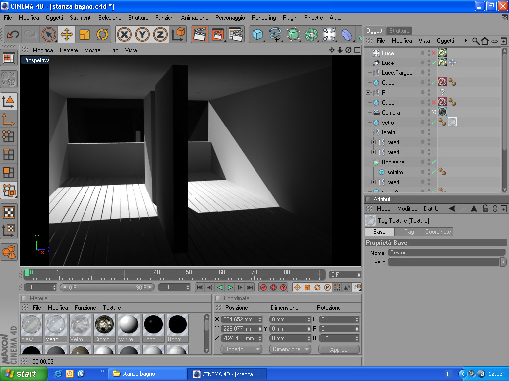Click frame 50 on the timeline ruler
The width and height of the screenshot is (509, 381).
189,273
